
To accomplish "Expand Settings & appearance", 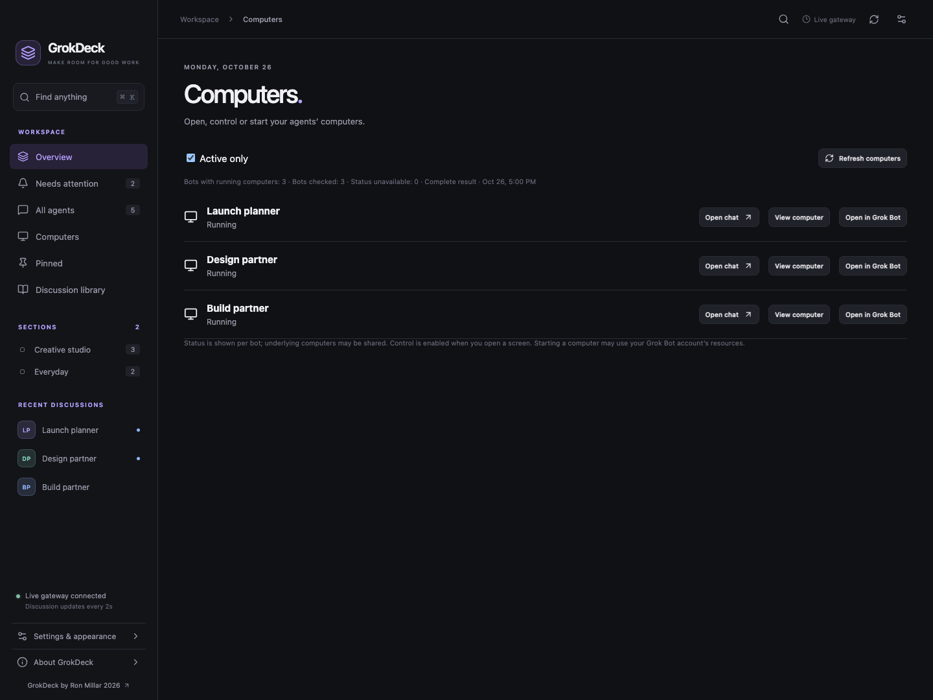I will tap(78, 636).
